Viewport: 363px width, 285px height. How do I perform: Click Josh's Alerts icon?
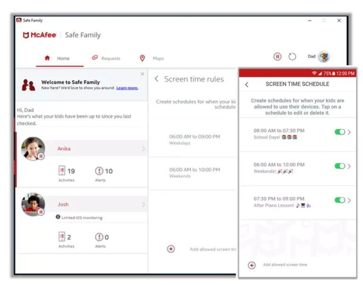click(99, 237)
